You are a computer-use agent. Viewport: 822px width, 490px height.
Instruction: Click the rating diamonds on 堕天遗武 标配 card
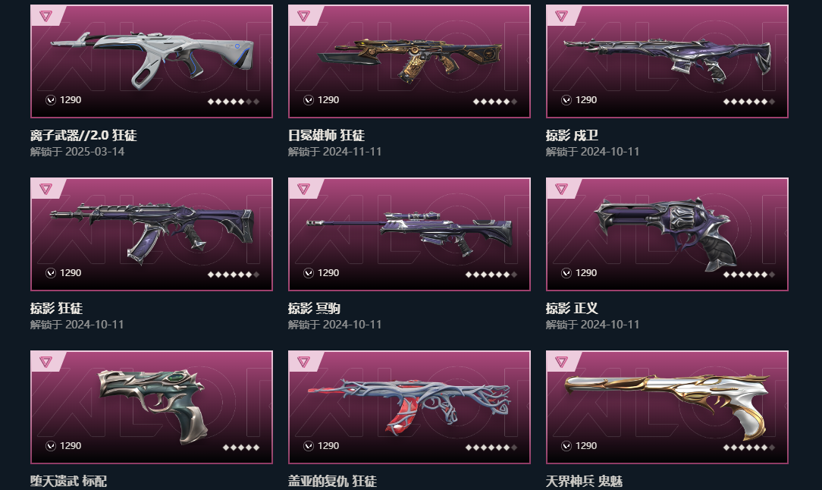click(241, 448)
